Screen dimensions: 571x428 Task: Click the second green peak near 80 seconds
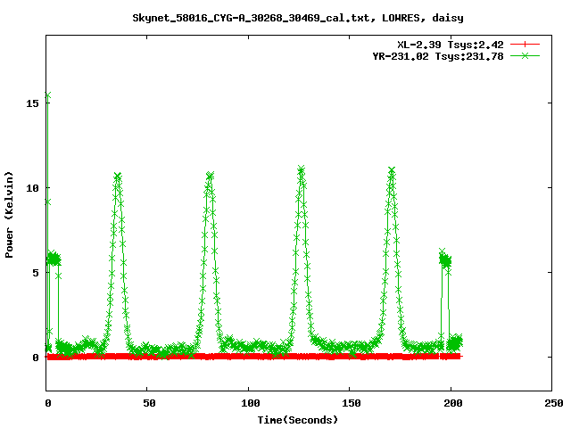click(x=210, y=176)
